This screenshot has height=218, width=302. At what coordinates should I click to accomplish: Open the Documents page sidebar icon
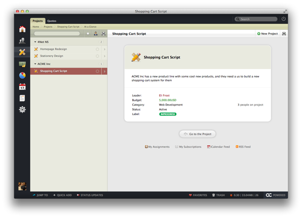[22, 98]
